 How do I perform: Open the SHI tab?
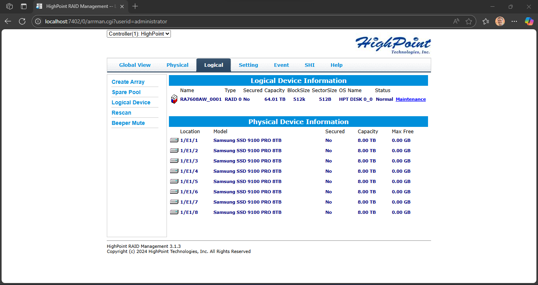309,65
